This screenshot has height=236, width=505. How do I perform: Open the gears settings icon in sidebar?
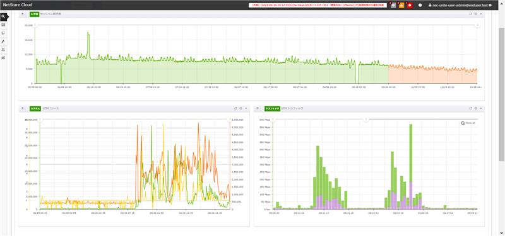coord(3,58)
